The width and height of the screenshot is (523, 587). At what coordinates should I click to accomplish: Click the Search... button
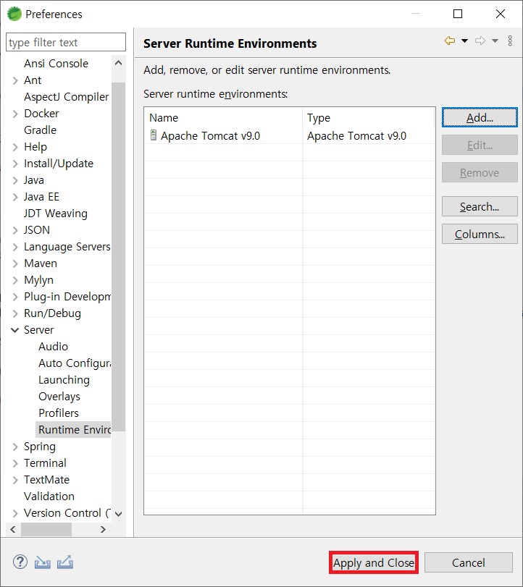point(480,207)
